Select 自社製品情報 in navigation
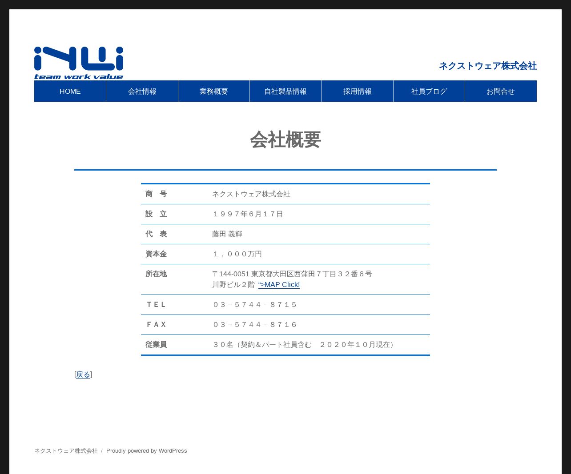This screenshot has height=474, width=571. [285, 91]
